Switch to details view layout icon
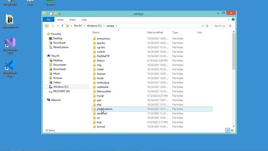The width and height of the screenshot is (268, 151). pos(228,130)
